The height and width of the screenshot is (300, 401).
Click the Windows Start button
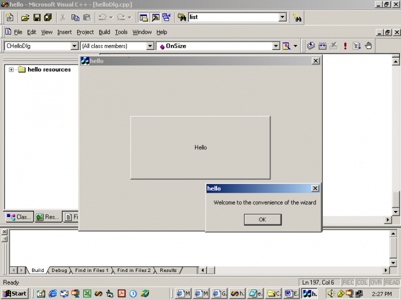point(15,293)
